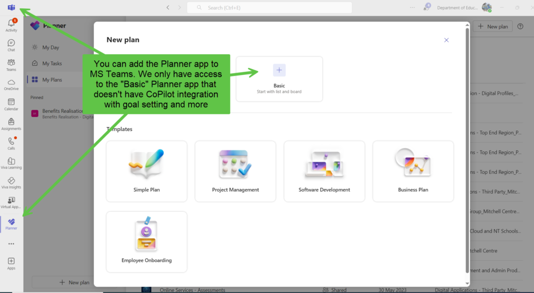Screen dimensions: 534x293
Task: Click the 'Cloud and NT Schools...' row text
Action: coord(495,231)
